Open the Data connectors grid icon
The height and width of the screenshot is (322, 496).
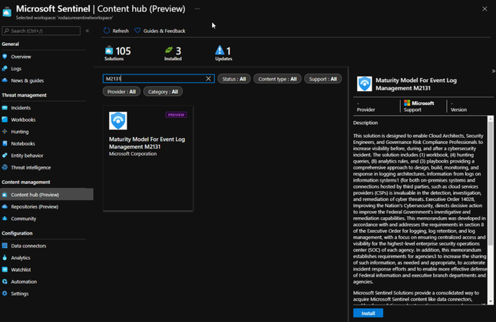coord(5,245)
